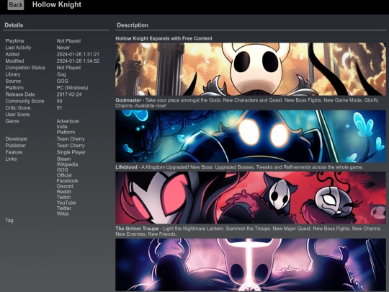Go back using the Back button
This screenshot has height=292, width=389.
(x=16, y=5)
